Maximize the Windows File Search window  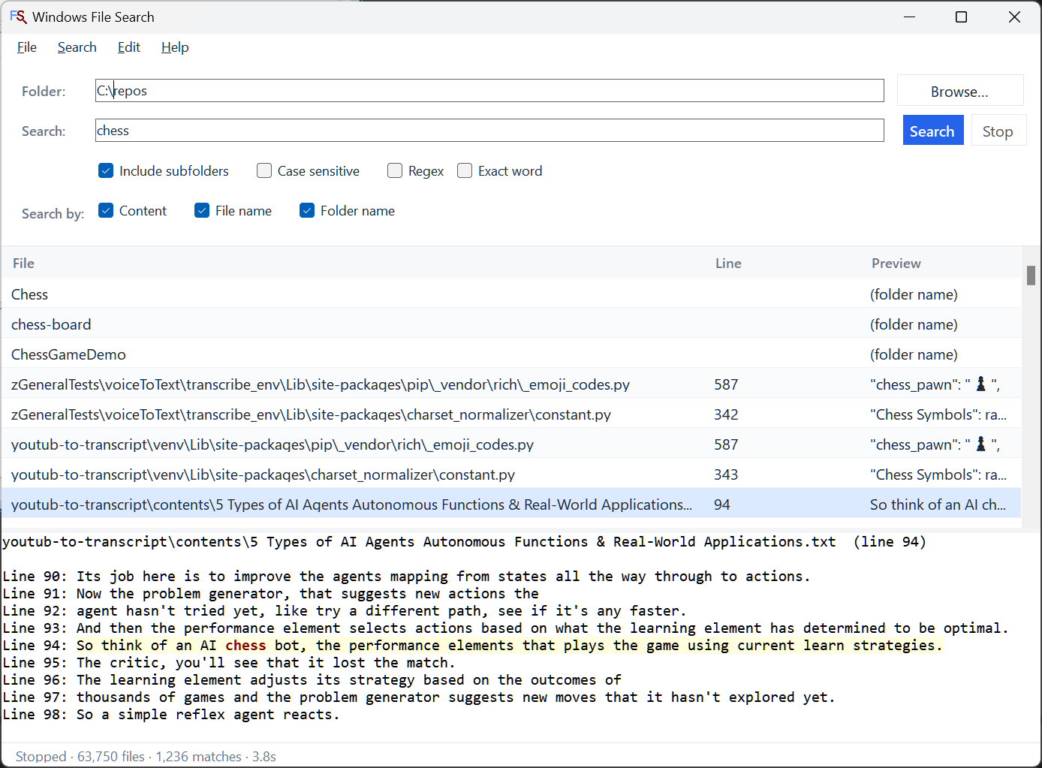click(961, 17)
